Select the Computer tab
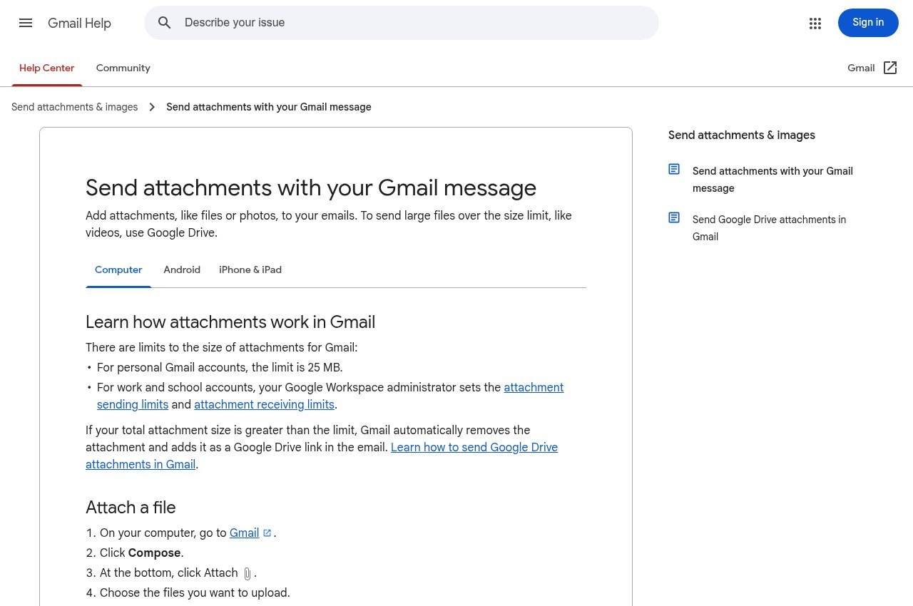 coord(118,270)
